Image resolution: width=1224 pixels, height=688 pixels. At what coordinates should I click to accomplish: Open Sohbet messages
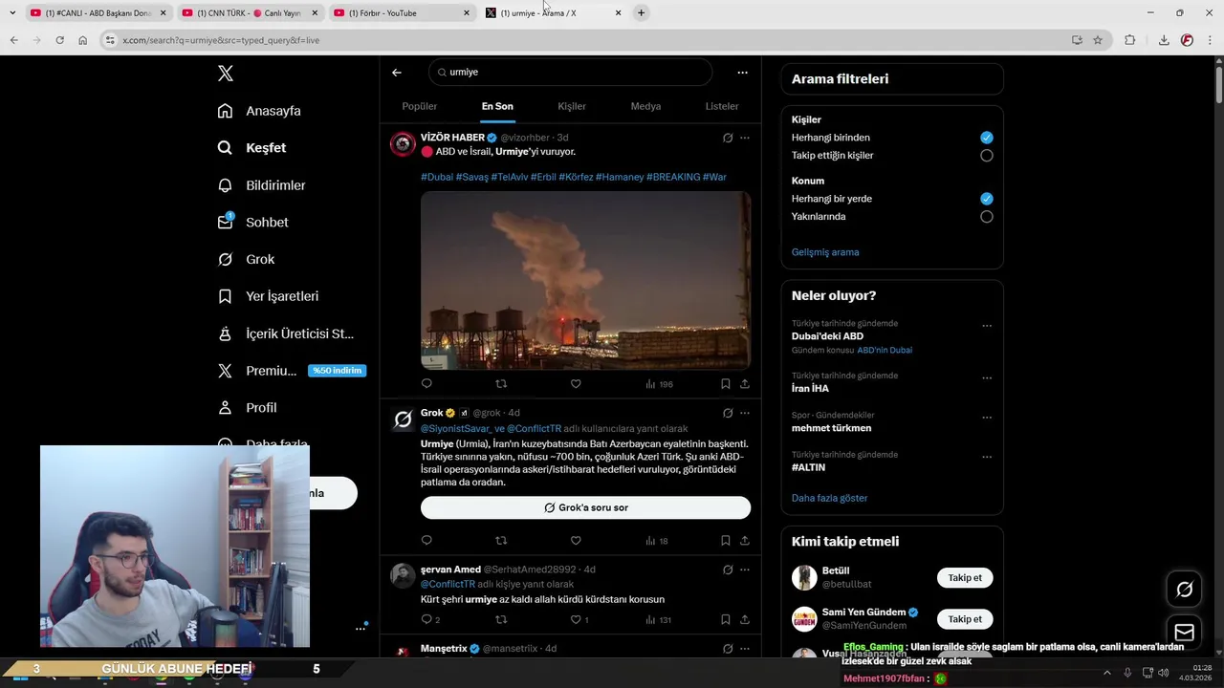click(252, 222)
